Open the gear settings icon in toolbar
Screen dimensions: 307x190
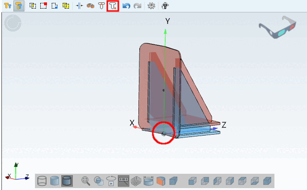[x=151, y=6]
